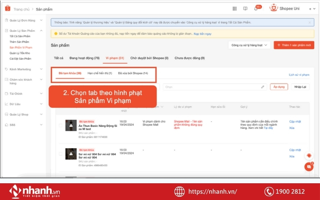The image size is (320, 200).
Task: Expand Kênh Marketing menu
Action: click(41, 69)
